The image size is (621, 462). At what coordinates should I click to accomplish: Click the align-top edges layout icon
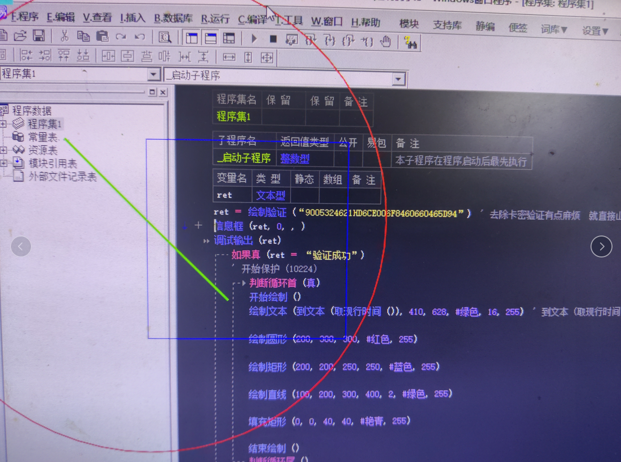pos(64,55)
